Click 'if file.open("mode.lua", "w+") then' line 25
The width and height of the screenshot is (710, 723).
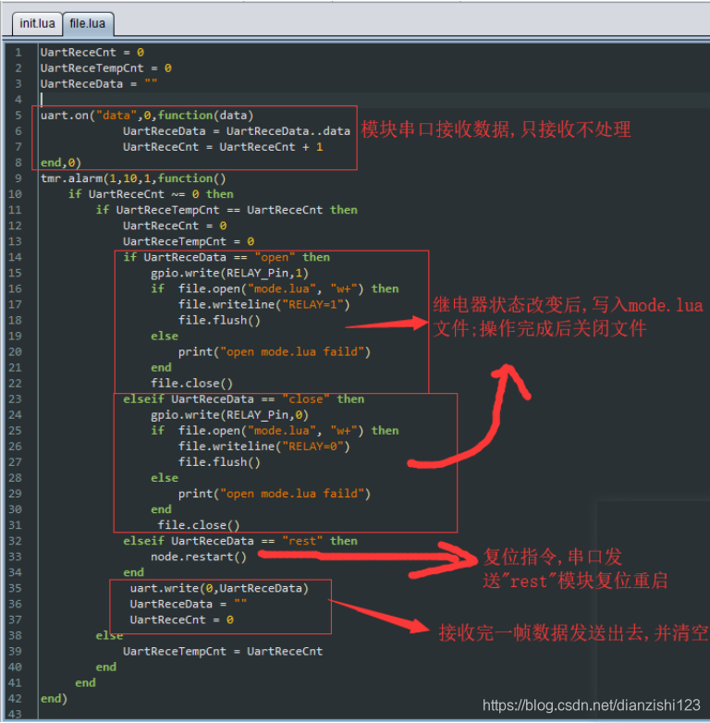pyautogui.click(x=275, y=431)
